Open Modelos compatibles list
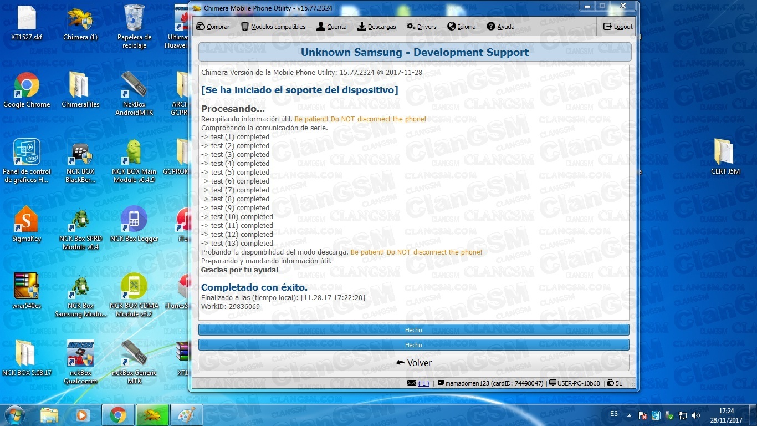This screenshot has width=757, height=426. coord(273,27)
